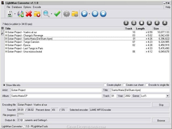Click the Skip button
Viewport: 172px width, 129px height.
[x=161, y=105]
